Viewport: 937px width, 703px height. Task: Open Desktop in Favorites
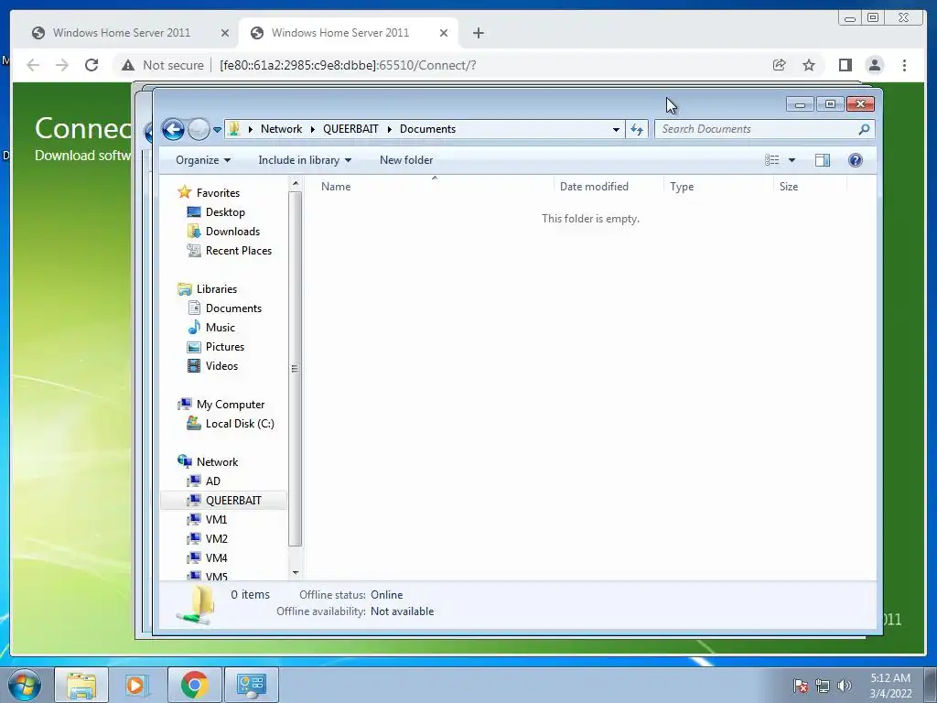point(225,212)
